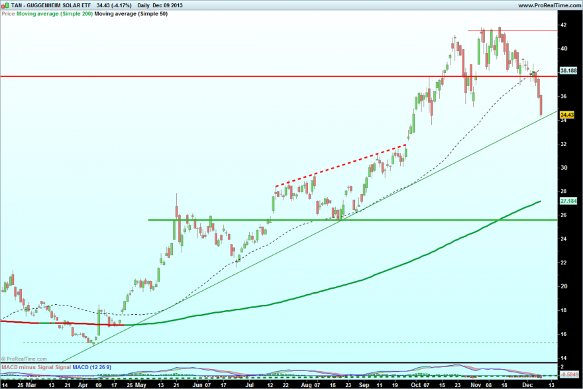Click the green 27.184 moving average tag

pyautogui.click(x=568, y=201)
